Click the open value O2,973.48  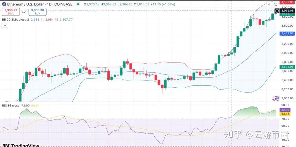coord(92,4)
